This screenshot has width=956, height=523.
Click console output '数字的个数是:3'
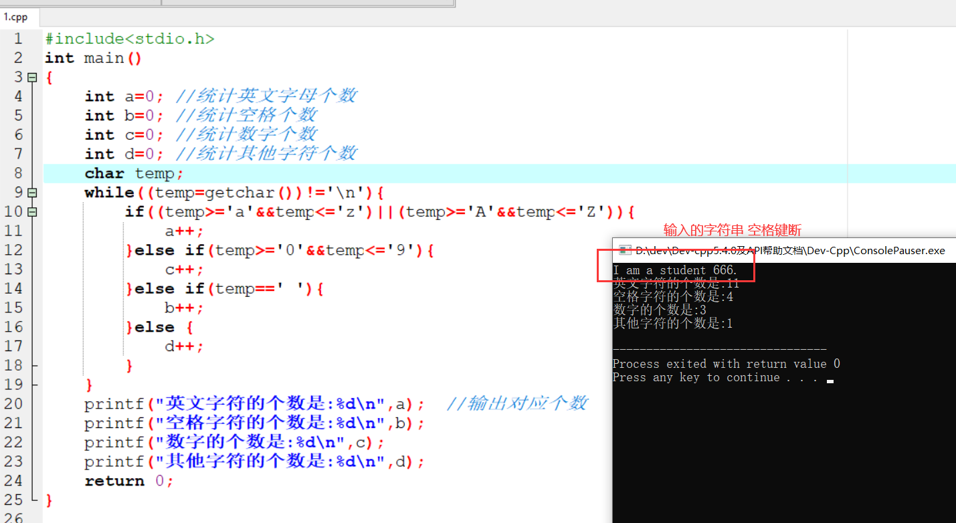pyautogui.click(x=660, y=310)
